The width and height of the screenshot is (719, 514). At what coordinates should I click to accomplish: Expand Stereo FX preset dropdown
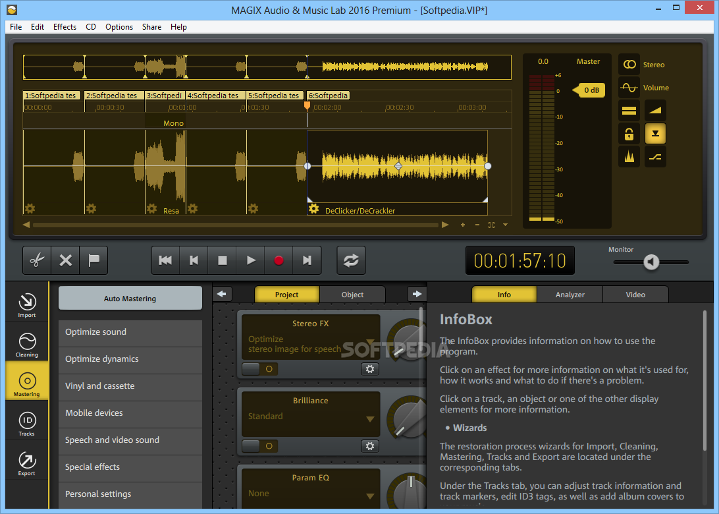(x=370, y=343)
